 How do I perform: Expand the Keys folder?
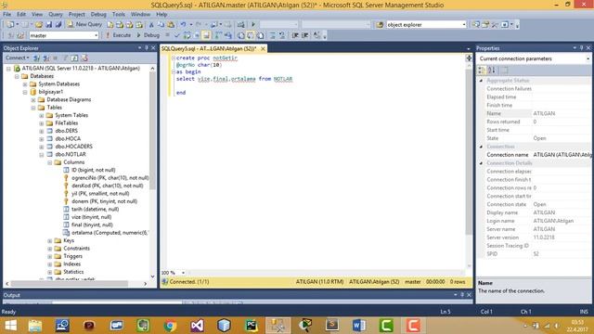tap(50, 241)
